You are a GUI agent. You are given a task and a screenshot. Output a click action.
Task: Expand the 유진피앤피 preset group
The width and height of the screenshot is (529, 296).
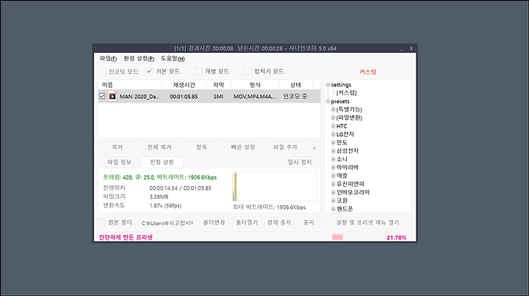[x=333, y=184]
